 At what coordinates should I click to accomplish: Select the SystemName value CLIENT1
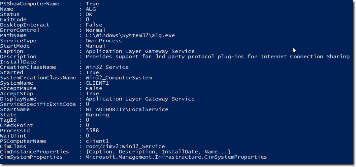(97, 83)
